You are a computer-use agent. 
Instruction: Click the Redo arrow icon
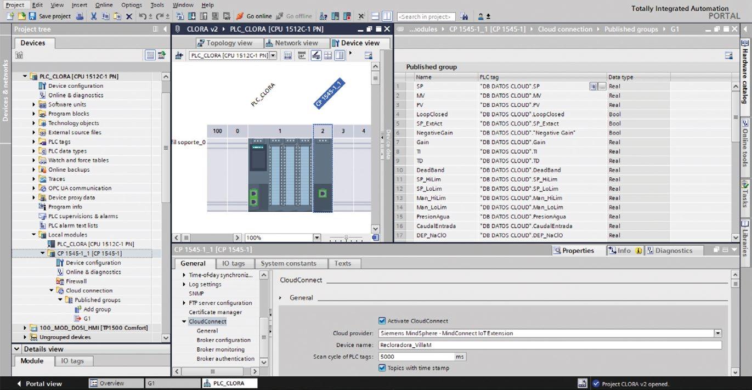tap(159, 16)
